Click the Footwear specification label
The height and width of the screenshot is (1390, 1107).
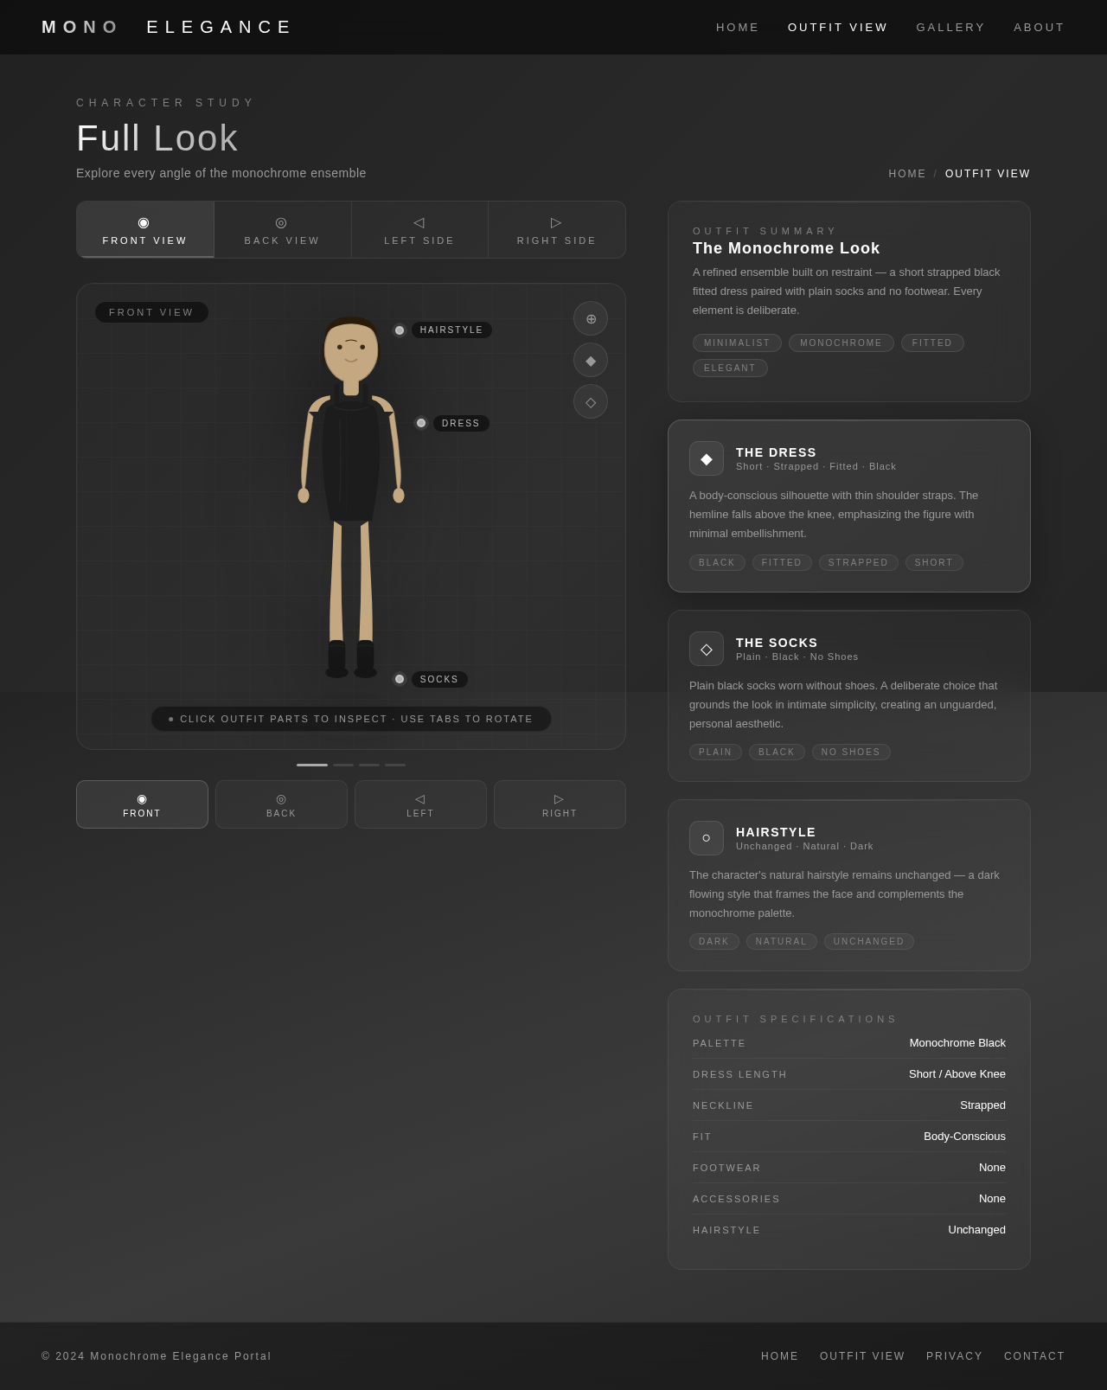pos(726,1168)
